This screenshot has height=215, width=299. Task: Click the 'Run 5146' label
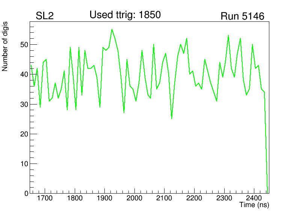(242, 16)
